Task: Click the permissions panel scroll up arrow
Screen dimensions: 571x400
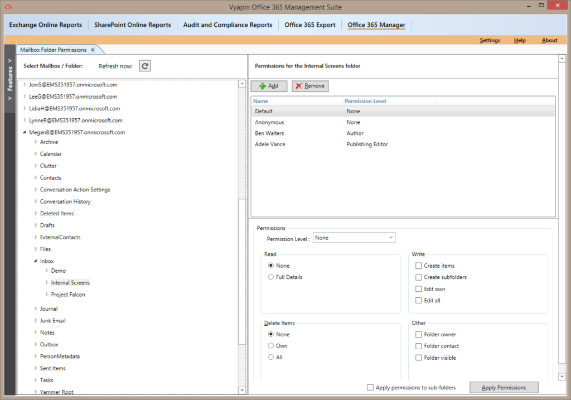Action: pyautogui.click(x=562, y=58)
